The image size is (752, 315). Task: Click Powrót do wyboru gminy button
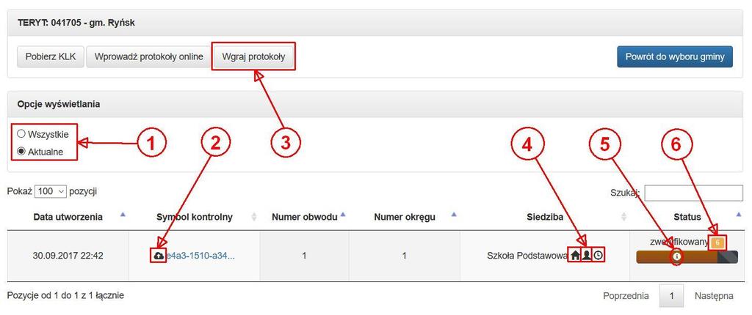[675, 56]
